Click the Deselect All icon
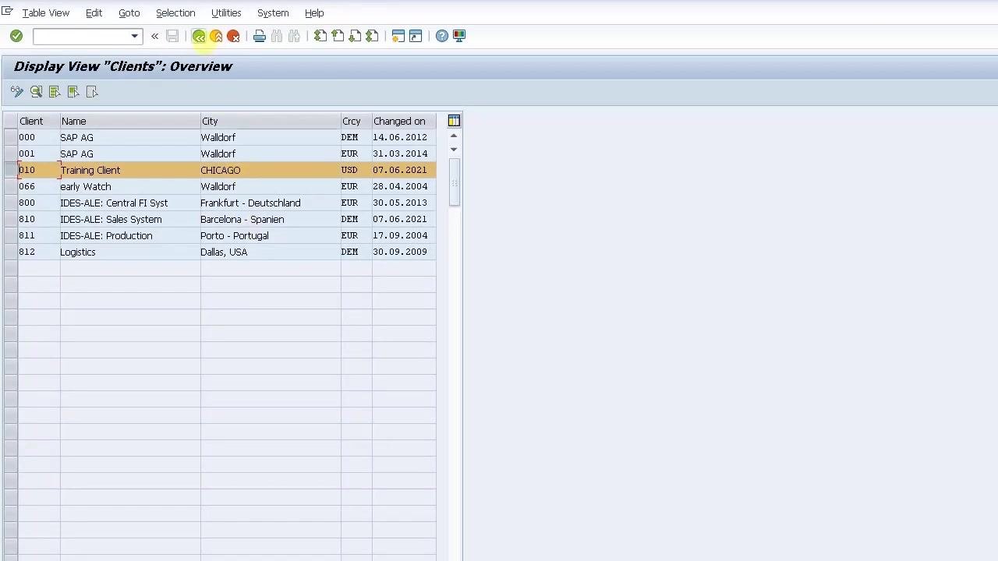 92,92
